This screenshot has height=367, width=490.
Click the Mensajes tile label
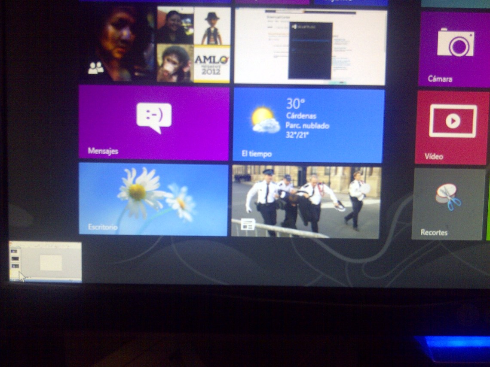[103, 151]
